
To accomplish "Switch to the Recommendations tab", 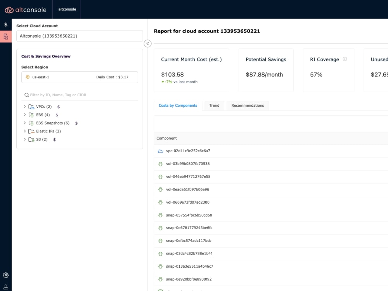I will [248, 106].
